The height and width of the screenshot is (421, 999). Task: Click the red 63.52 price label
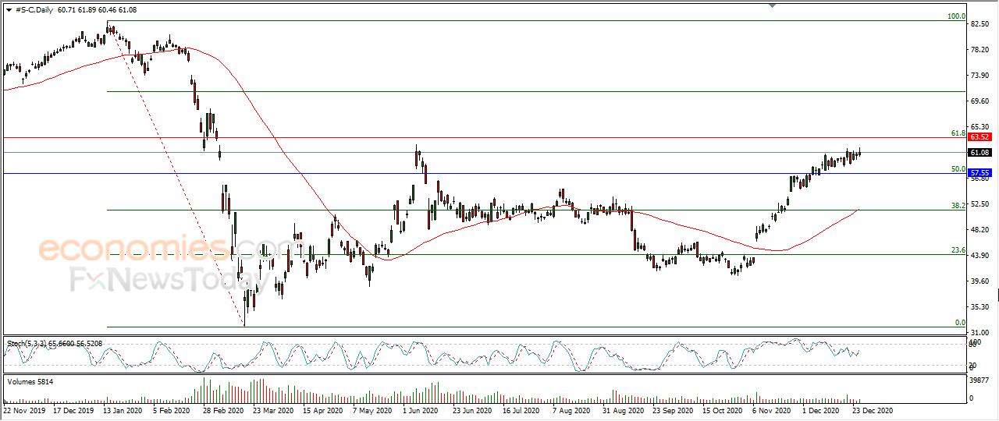coord(979,138)
